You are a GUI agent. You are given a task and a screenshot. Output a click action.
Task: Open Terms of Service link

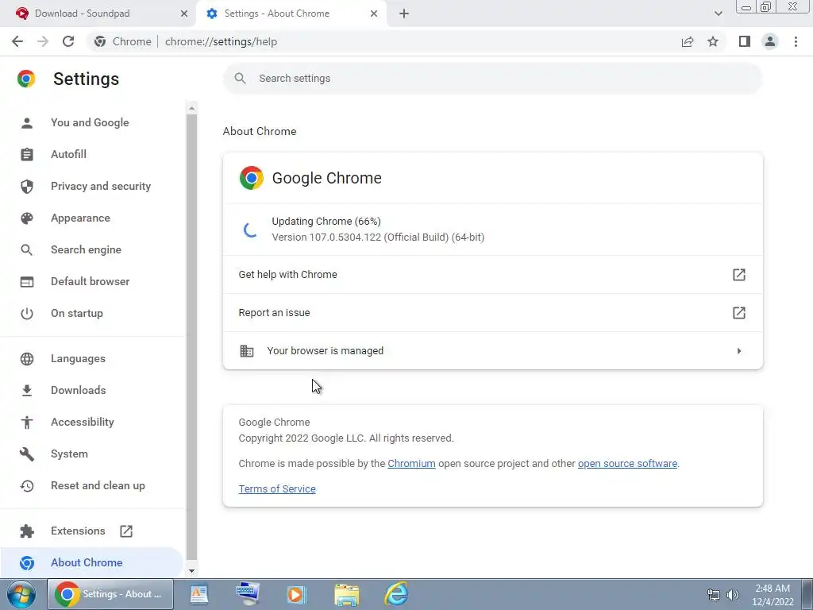point(277,489)
